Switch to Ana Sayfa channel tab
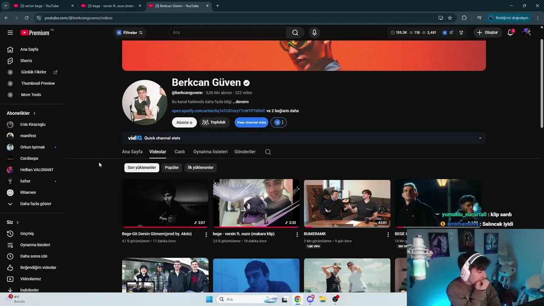The image size is (544, 306). pyautogui.click(x=132, y=152)
